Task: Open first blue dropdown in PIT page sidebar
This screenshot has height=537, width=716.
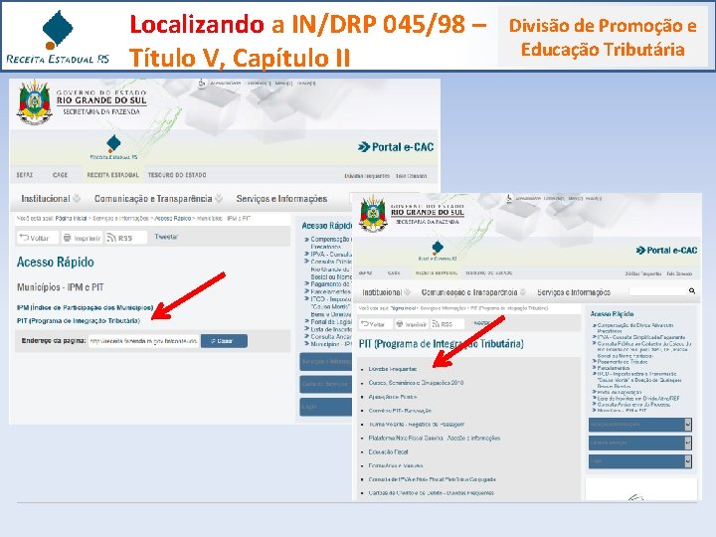Action: pyautogui.click(x=640, y=425)
